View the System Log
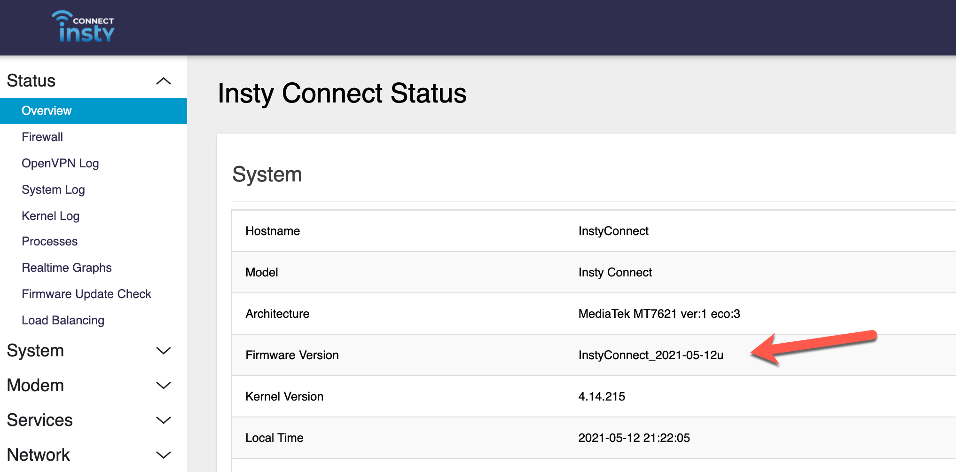 click(x=53, y=190)
